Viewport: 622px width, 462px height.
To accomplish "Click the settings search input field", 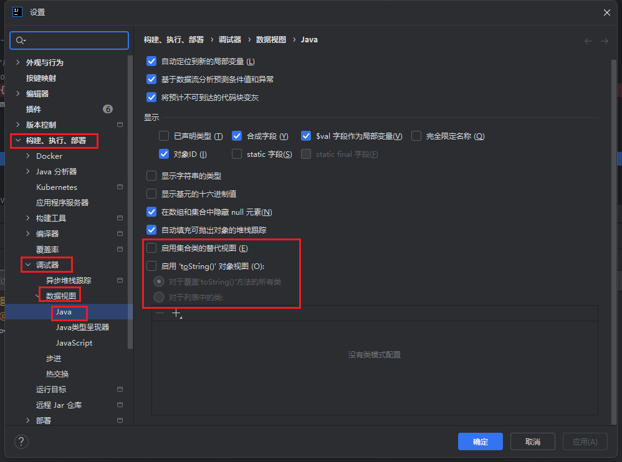I will pyautogui.click(x=75, y=40).
